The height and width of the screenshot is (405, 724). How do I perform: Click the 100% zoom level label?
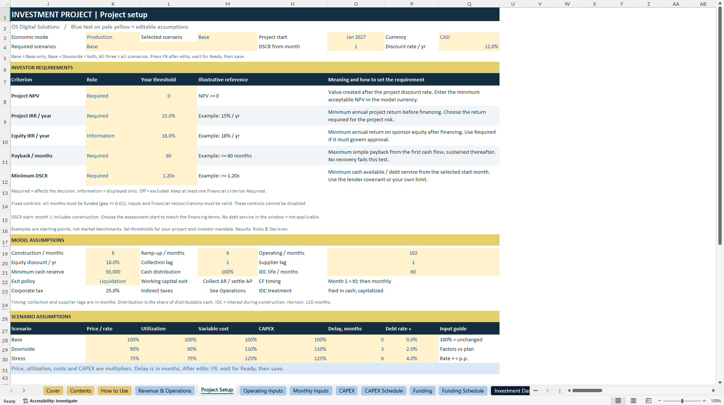pyautogui.click(x=716, y=401)
